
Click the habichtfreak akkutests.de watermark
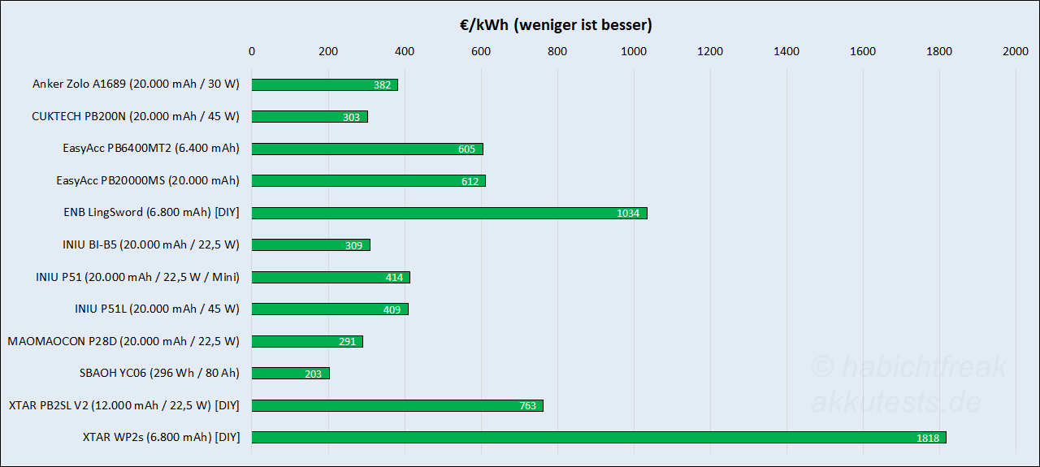coord(908,384)
